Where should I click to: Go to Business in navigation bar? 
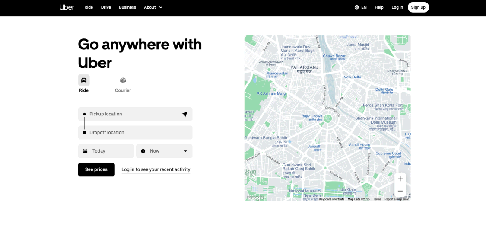[127, 7]
